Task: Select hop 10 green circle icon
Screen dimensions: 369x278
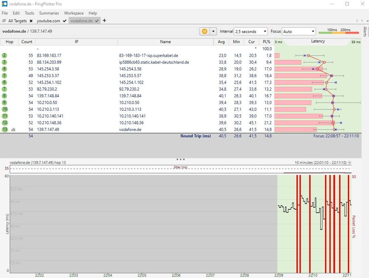Action: tap(5, 109)
